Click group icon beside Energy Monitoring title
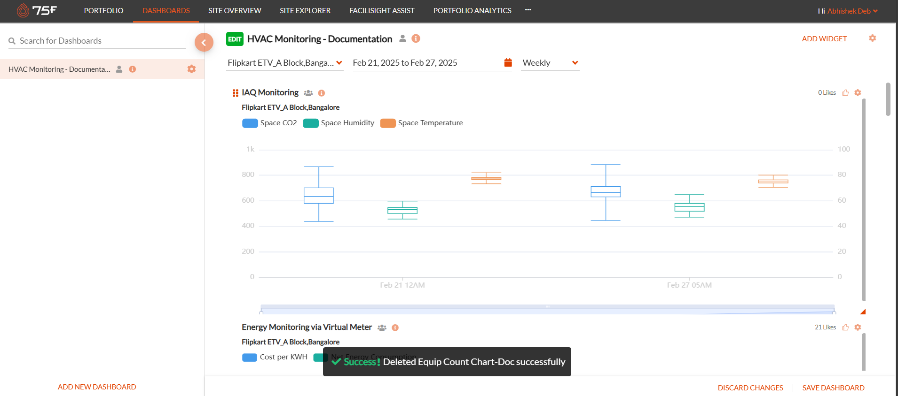 pyautogui.click(x=382, y=327)
